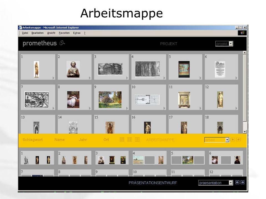Switch to large thumbnail grid view icon

point(122,139)
